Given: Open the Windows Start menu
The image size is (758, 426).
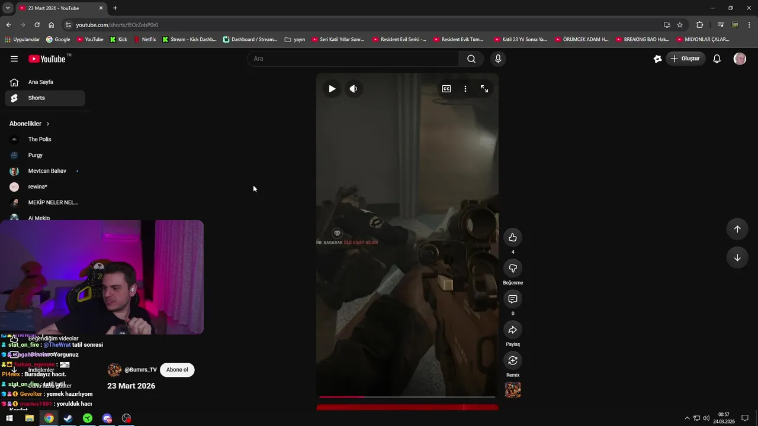Looking at the screenshot, I should [x=9, y=418].
